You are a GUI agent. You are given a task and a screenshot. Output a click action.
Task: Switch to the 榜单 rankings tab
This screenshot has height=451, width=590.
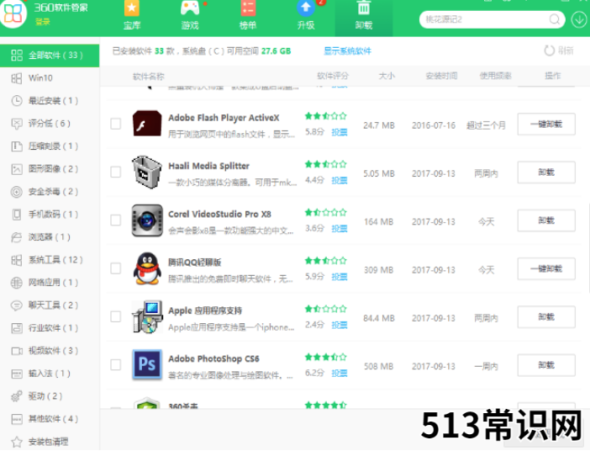click(248, 16)
